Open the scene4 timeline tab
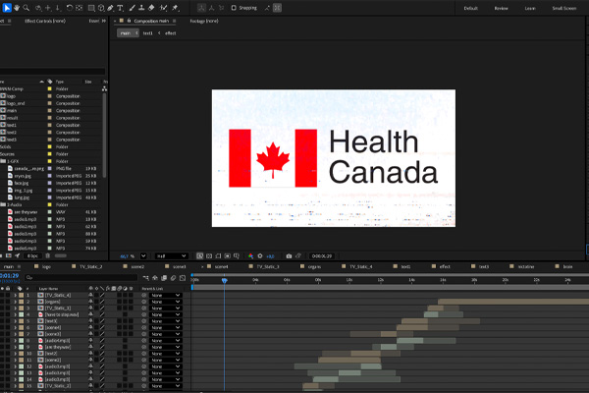The image size is (589, 393). click(x=221, y=266)
